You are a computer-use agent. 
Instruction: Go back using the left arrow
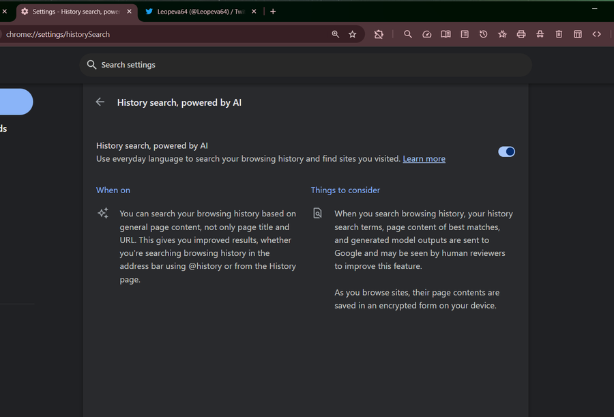point(100,102)
